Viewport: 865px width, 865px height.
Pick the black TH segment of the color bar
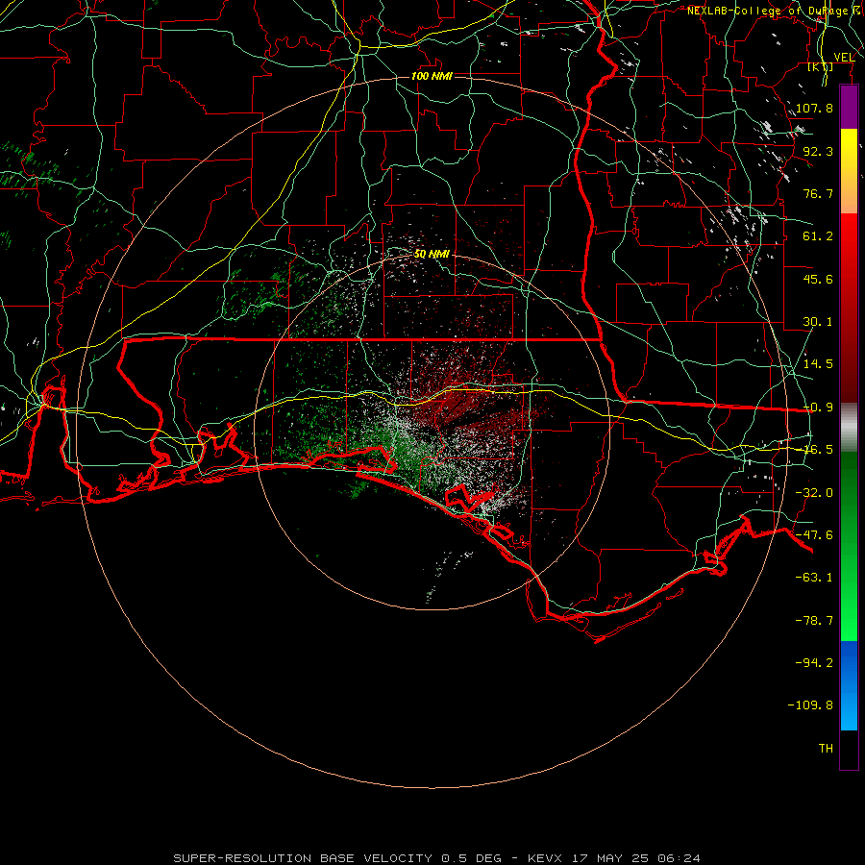tap(849, 749)
